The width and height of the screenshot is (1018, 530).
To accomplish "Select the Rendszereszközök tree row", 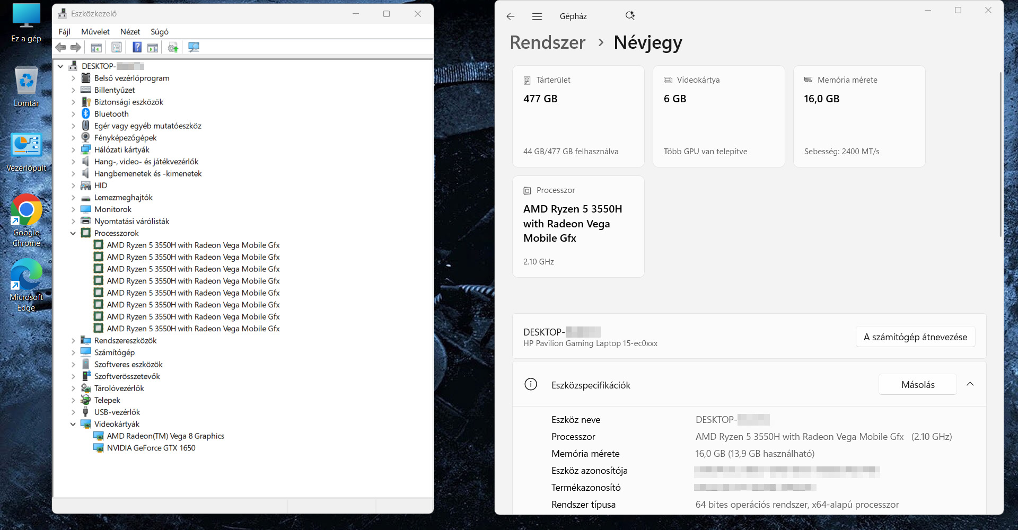I will 126,341.
